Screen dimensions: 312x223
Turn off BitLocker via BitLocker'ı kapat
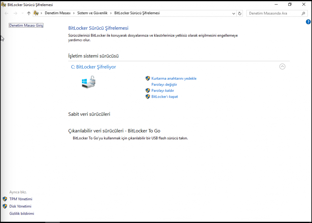pyautogui.click(x=165, y=97)
